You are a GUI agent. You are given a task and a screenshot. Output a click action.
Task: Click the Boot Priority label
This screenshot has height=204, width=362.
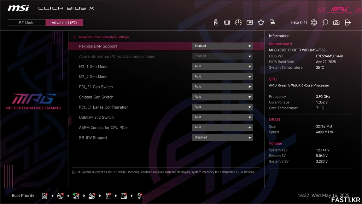pos(23,195)
